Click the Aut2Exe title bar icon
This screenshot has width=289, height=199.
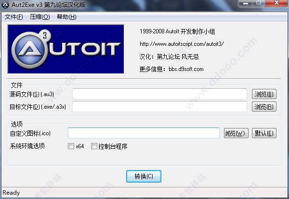coord(5,5)
